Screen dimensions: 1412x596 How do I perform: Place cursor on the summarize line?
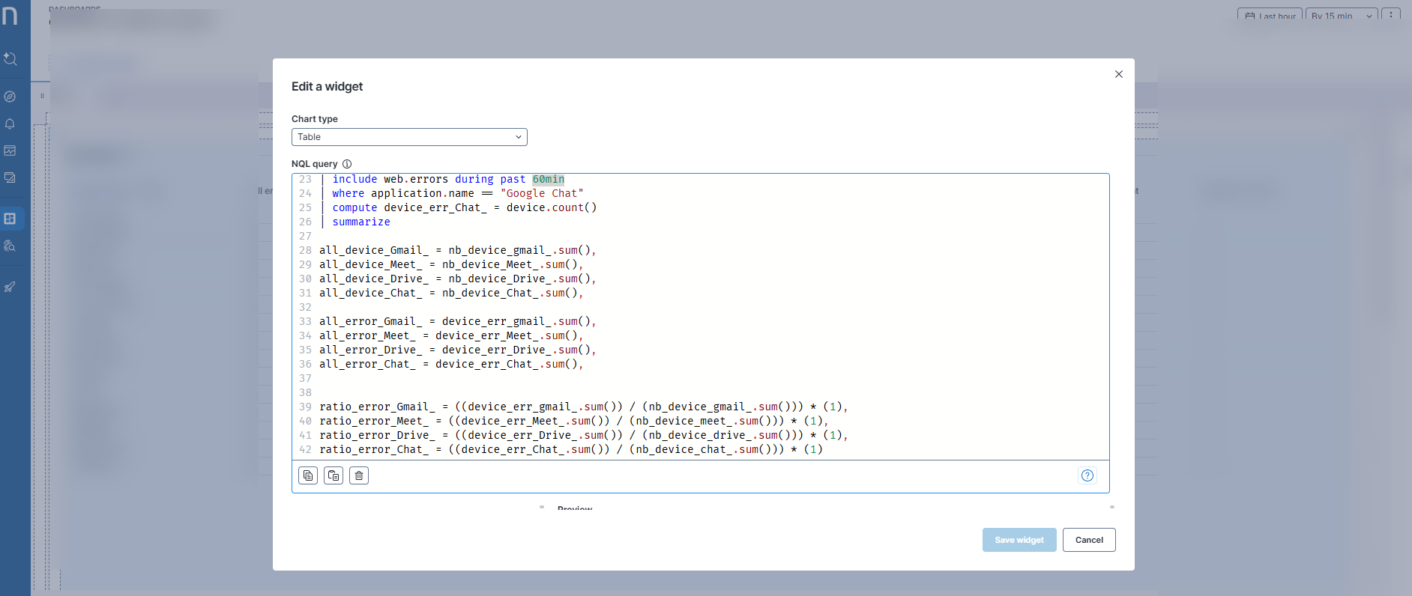[361, 222]
